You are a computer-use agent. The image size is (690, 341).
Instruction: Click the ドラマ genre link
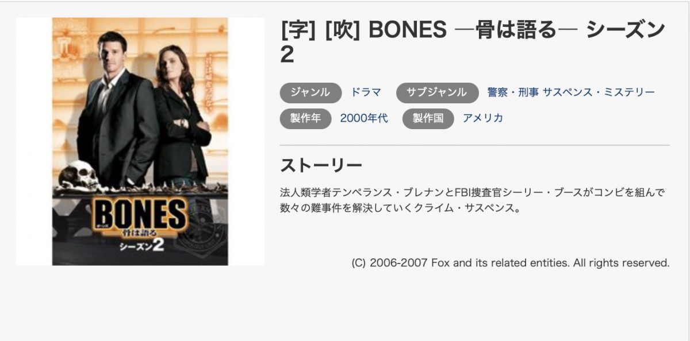366,92
